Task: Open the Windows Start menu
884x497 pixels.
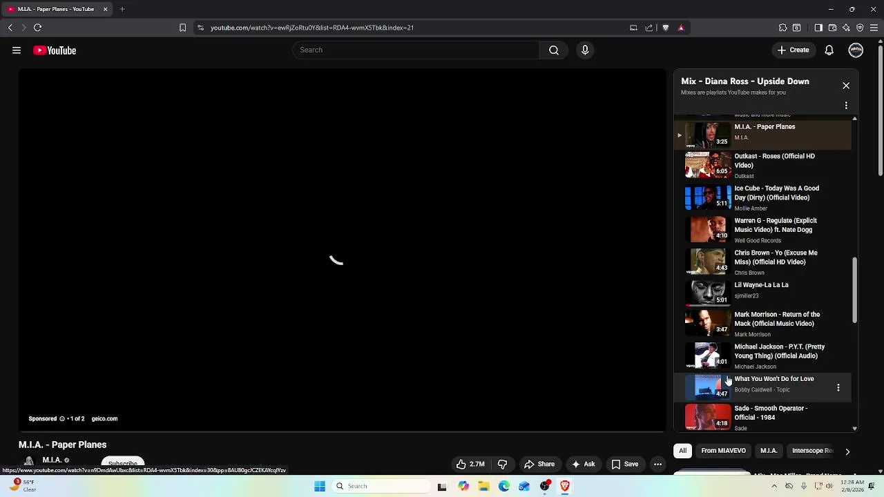Action: click(320, 486)
